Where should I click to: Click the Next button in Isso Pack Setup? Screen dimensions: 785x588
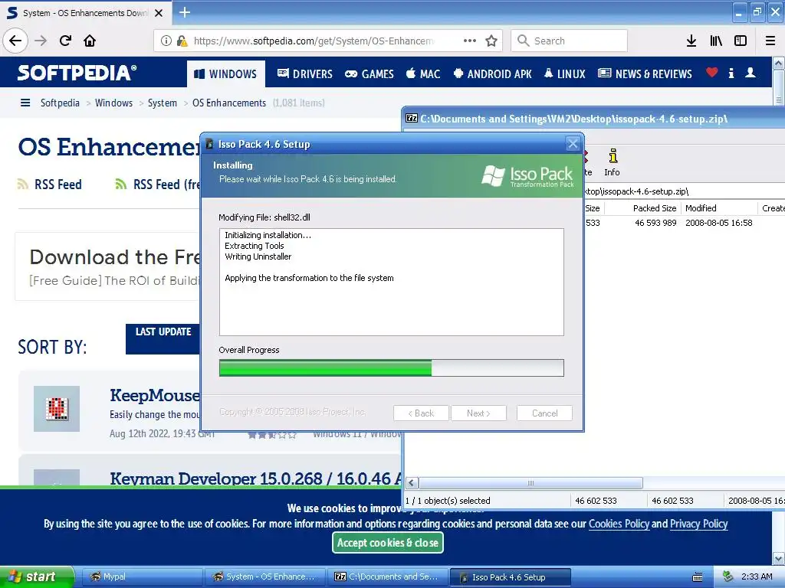[x=478, y=413]
